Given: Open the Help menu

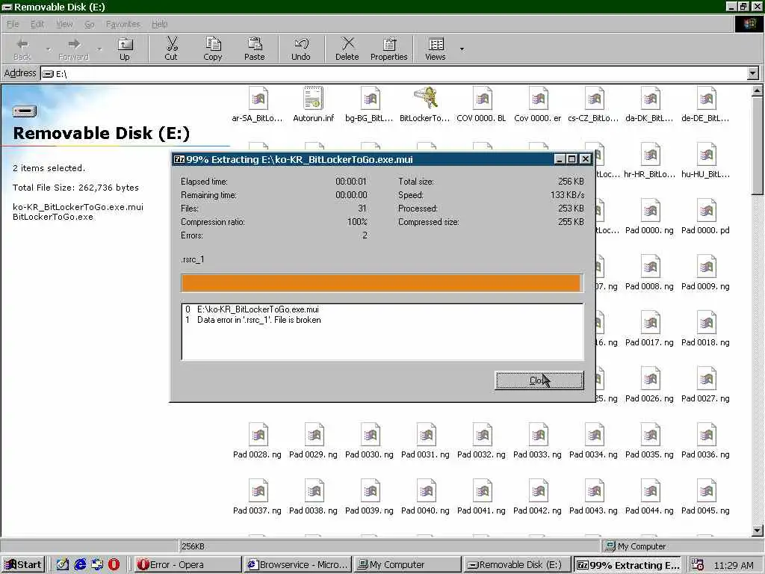Looking at the screenshot, I should pyautogui.click(x=160, y=24).
